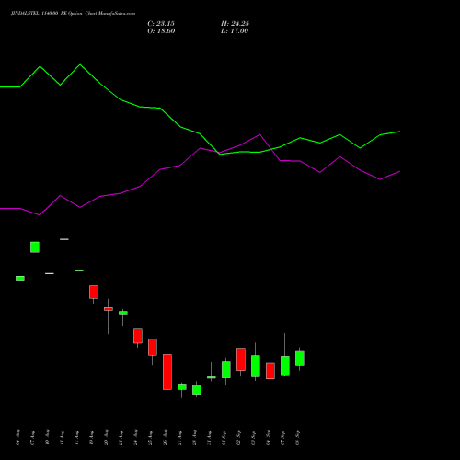Click the low value L: 17.00
This screenshot has height=460, width=460.
click(235, 31)
